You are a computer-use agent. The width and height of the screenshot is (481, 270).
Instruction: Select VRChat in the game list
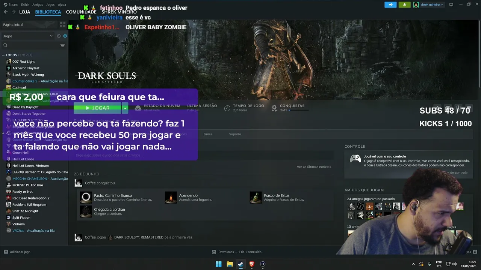[x=33, y=231]
